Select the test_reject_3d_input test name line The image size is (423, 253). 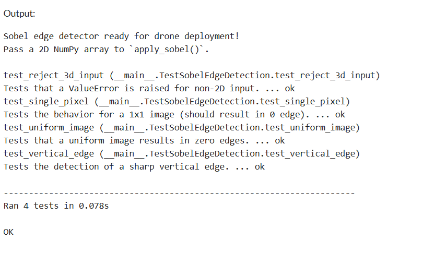point(192,76)
